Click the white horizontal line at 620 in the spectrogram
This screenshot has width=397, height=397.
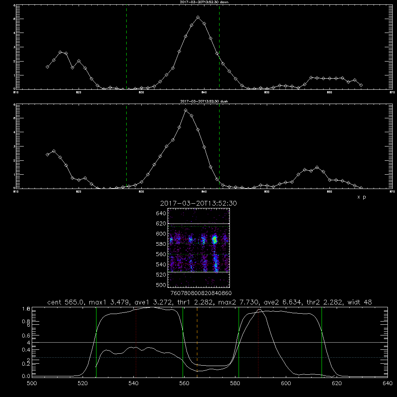point(199,224)
